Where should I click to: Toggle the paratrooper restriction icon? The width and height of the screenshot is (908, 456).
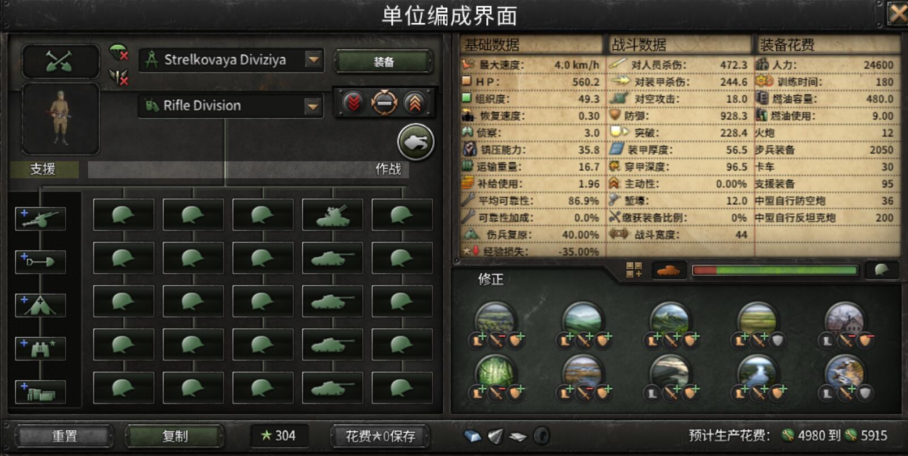coord(119,53)
